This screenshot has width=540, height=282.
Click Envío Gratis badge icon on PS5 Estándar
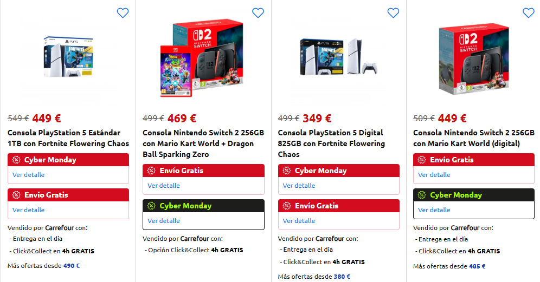pyautogui.click(x=16, y=195)
